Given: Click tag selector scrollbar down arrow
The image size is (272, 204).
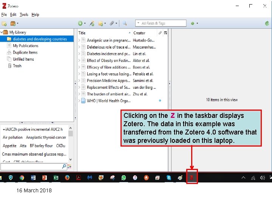Looking at the screenshot, I should coord(71,159).
